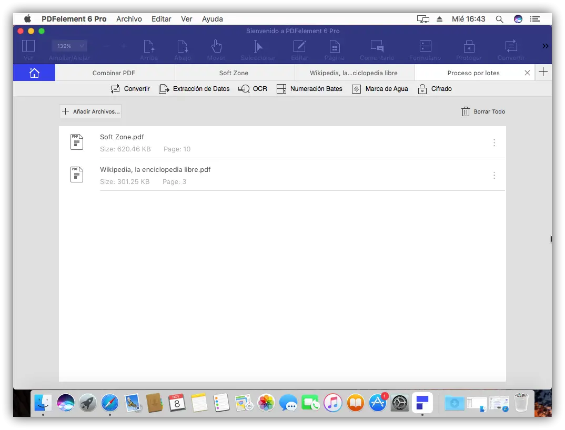Switch to the Soft Zone tab
The width and height of the screenshot is (565, 430).
tap(235, 73)
